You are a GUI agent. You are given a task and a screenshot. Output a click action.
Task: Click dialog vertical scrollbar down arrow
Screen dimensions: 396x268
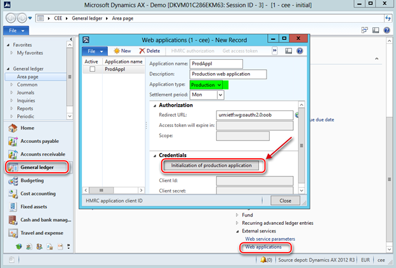(301, 191)
